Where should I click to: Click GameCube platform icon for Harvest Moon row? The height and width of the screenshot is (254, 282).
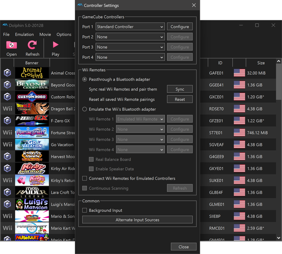(x=8, y=156)
